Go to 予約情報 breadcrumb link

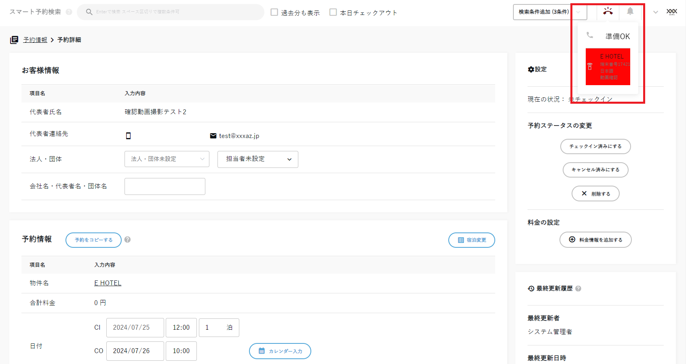pos(35,40)
